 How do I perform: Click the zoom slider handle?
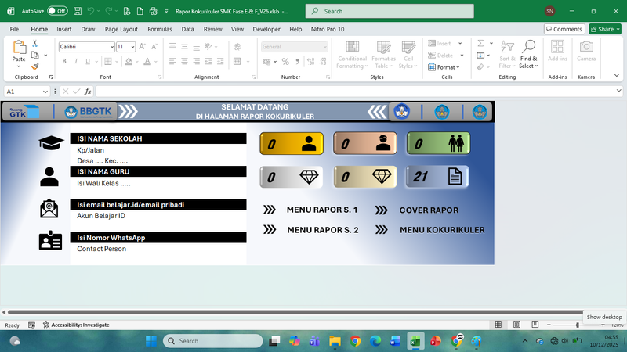point(578,325)
